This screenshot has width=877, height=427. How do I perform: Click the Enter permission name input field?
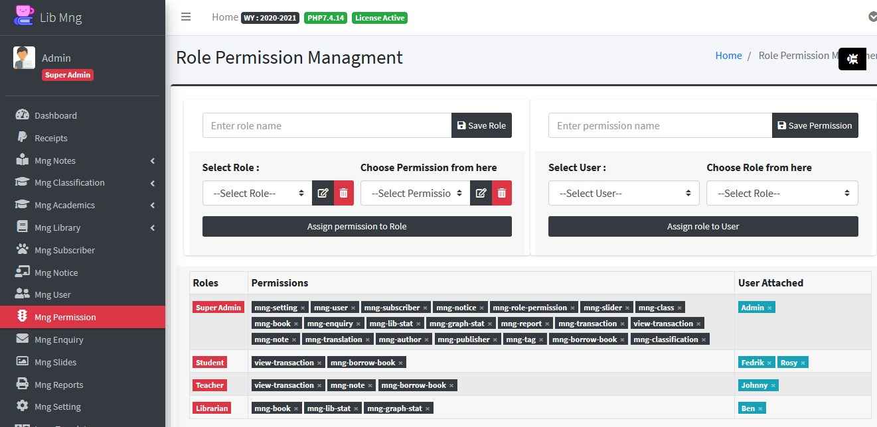point(659,125)
